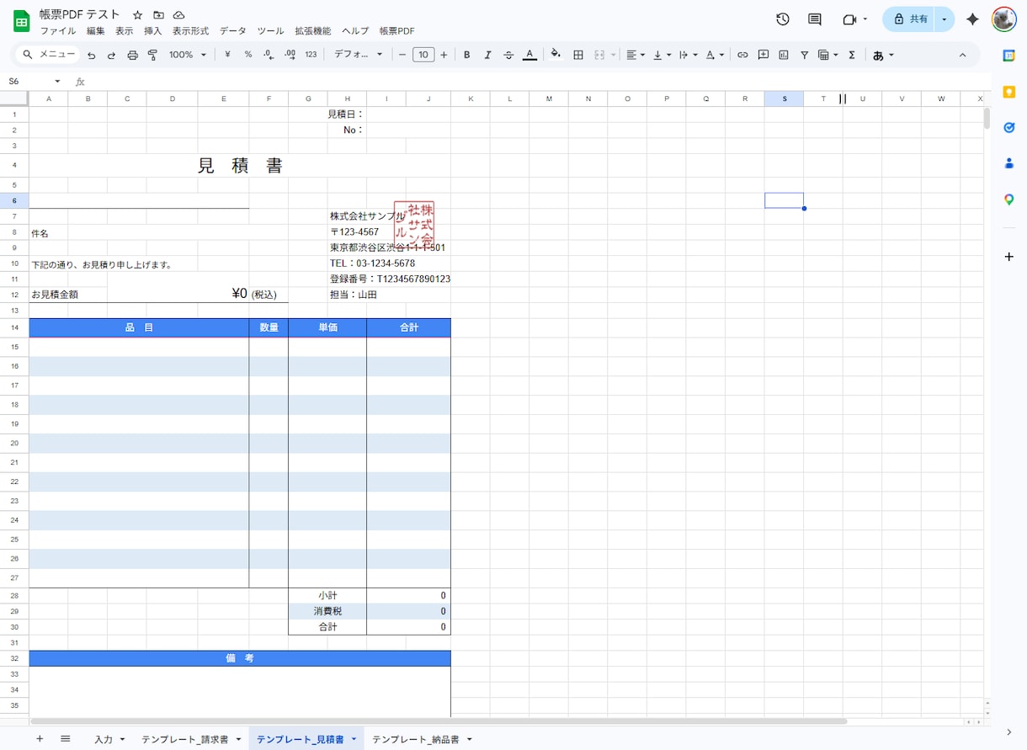Open Google Keep in side panel
This screenshot has width=1027, height=750.
[1009, 92]
